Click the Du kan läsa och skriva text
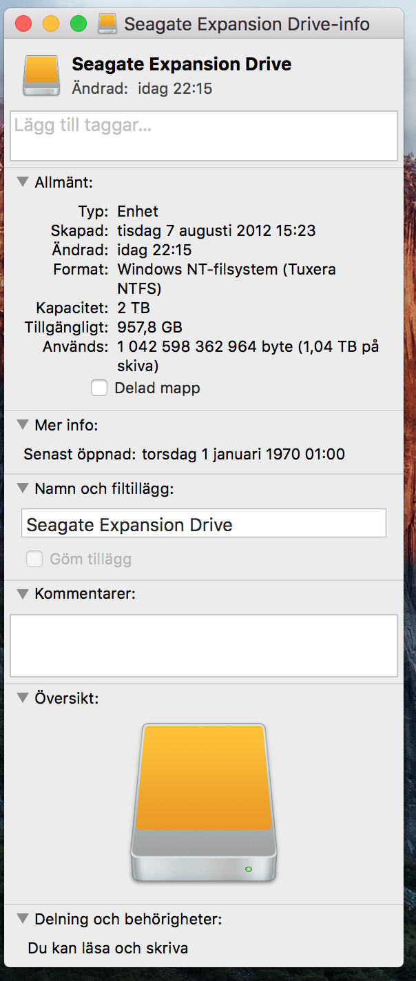Viewport: 416px width, 981px height. click(x=108, y=949)
